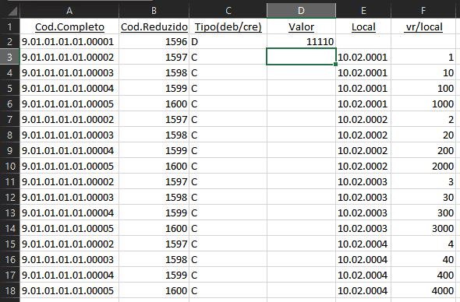The height and width of the screenshot is (302, 460).
Task: Select vr/local cell with value 2000
Action: pos(423,166)
